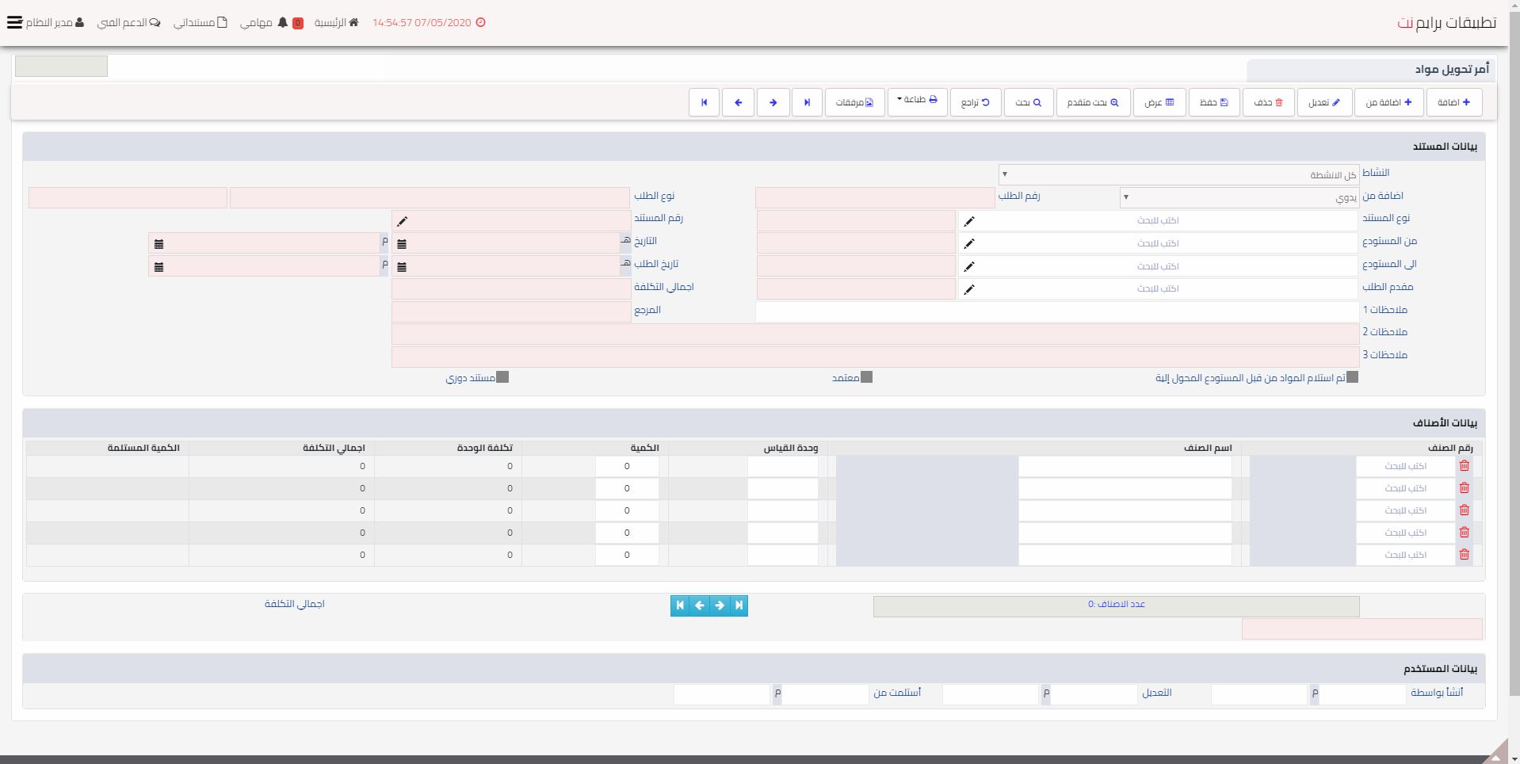Screen dimensions: 1520x764
Task: Toggle the مستند دوري checkbox
Action: tap(502, 377)
